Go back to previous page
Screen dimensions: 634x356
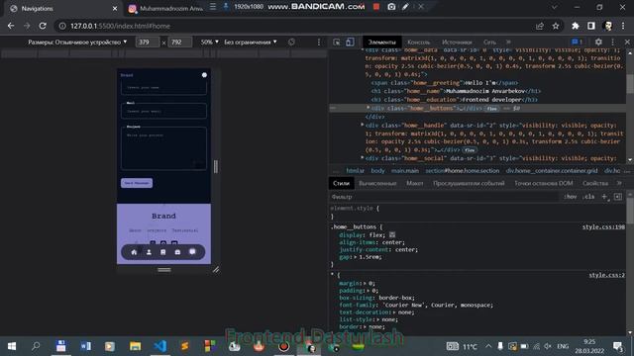[x=11, y=26]
